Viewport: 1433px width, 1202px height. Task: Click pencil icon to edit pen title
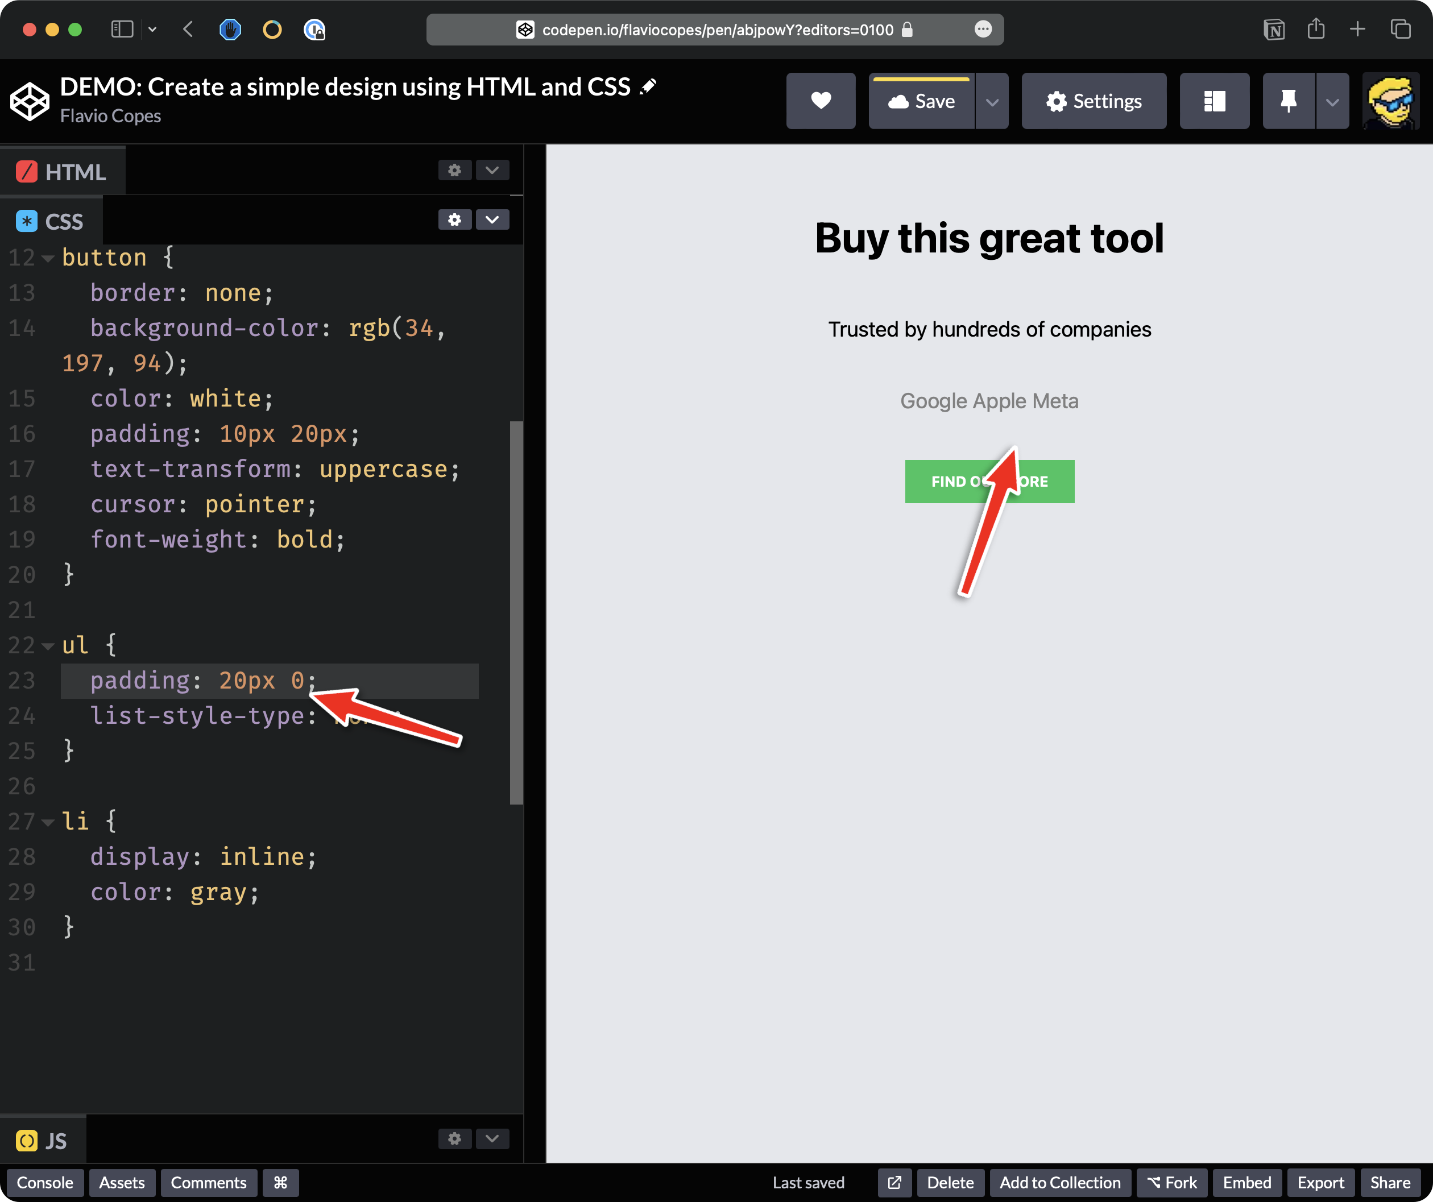tap(648, 86)
